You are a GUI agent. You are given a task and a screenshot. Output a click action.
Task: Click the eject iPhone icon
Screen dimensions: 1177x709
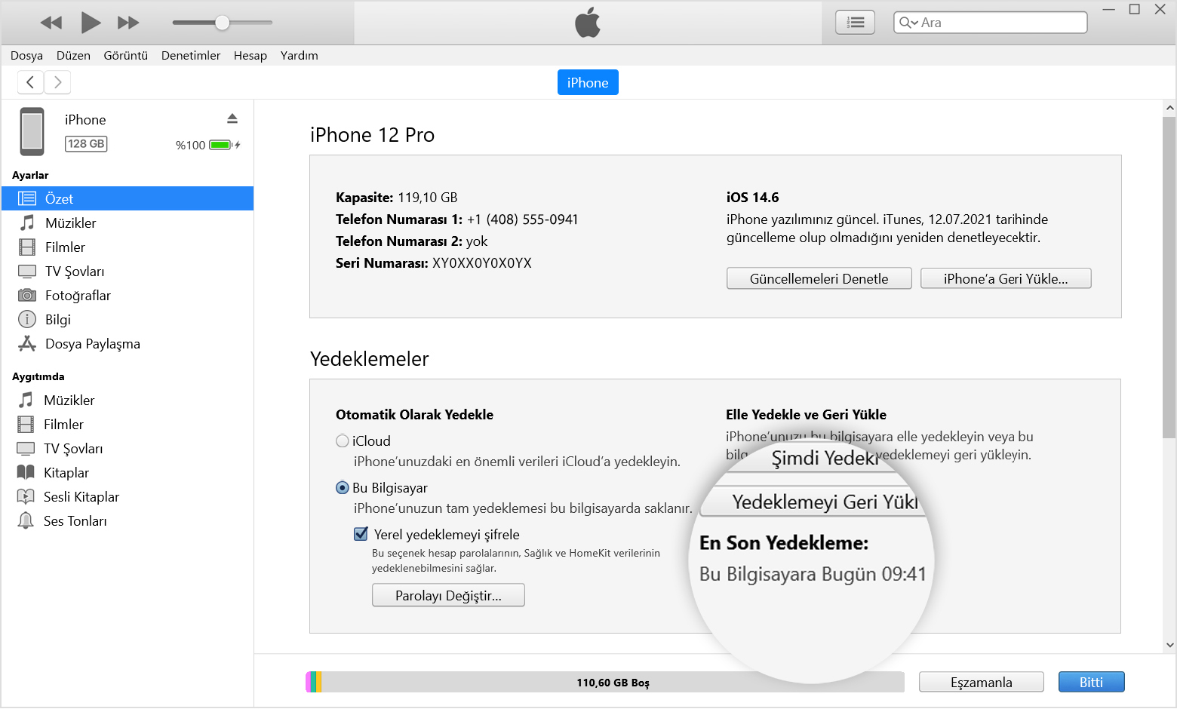[232, 119]
